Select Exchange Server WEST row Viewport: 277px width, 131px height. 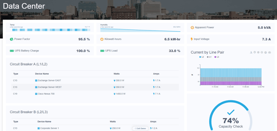tap(95, 87)
